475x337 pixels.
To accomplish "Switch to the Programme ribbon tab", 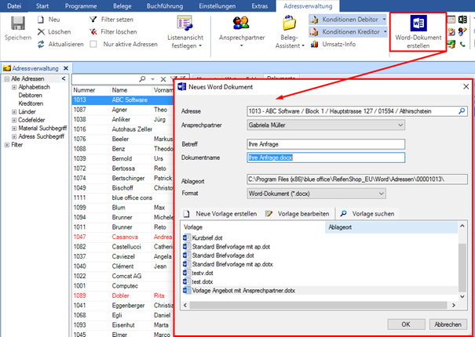I will 81,6.
